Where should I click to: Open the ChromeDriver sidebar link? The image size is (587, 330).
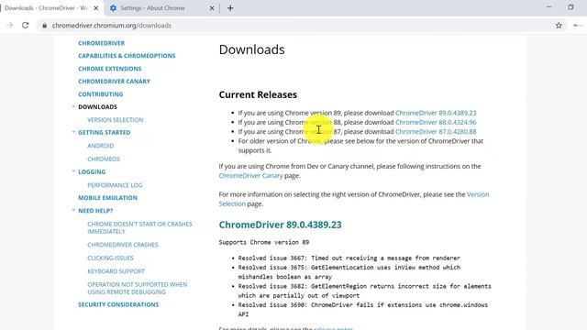pyautogui.click(x=102, y=43)
